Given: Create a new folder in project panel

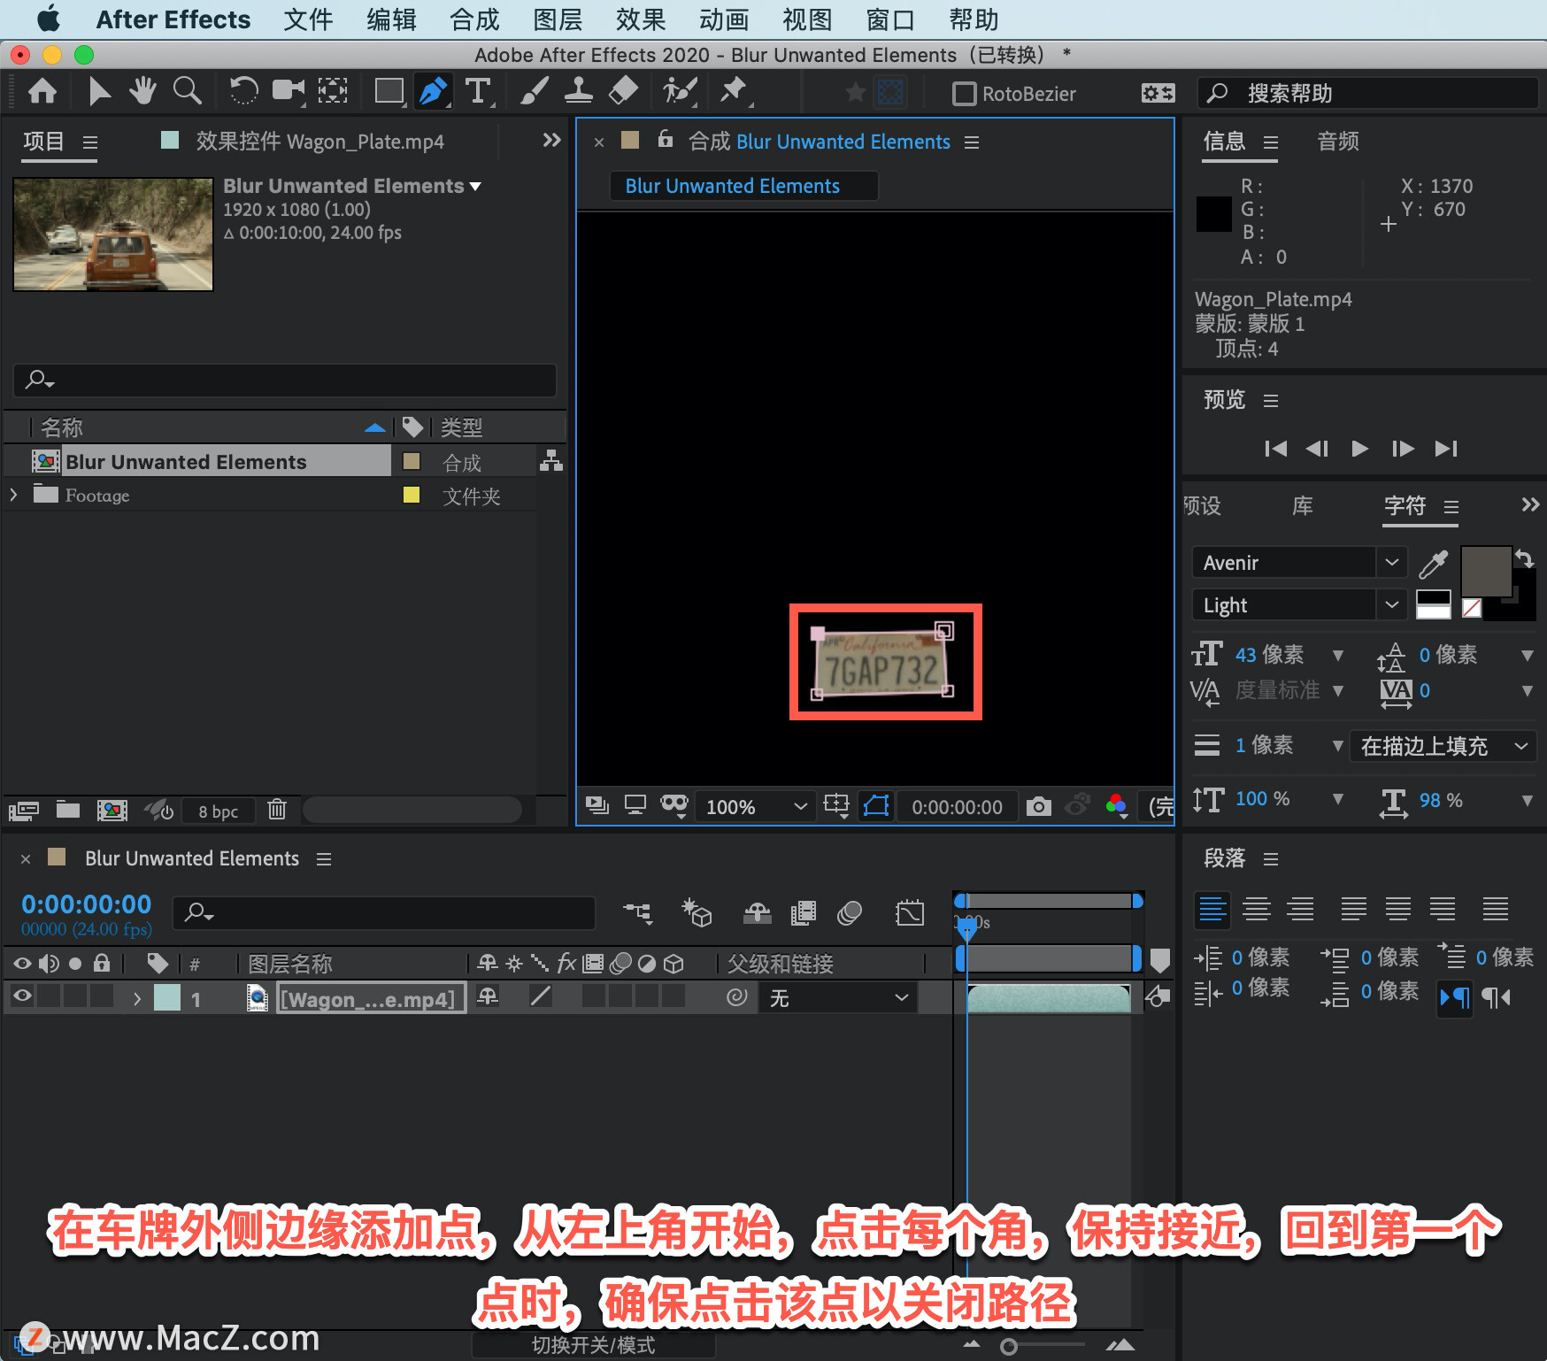Looking at the screenshot, I should pyautogui.click(x=68, y=810).
